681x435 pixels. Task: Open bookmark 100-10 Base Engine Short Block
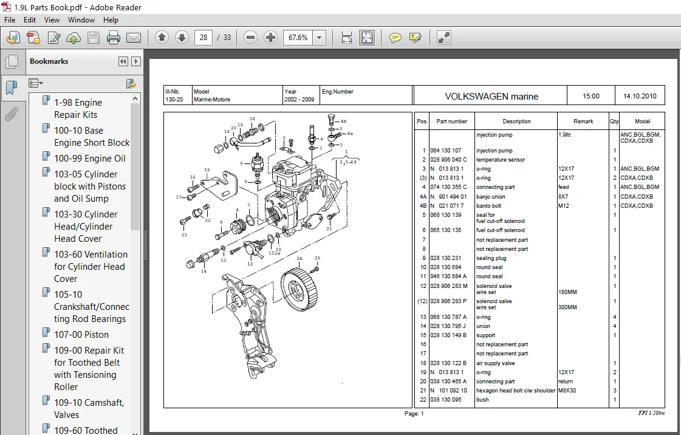92,136
